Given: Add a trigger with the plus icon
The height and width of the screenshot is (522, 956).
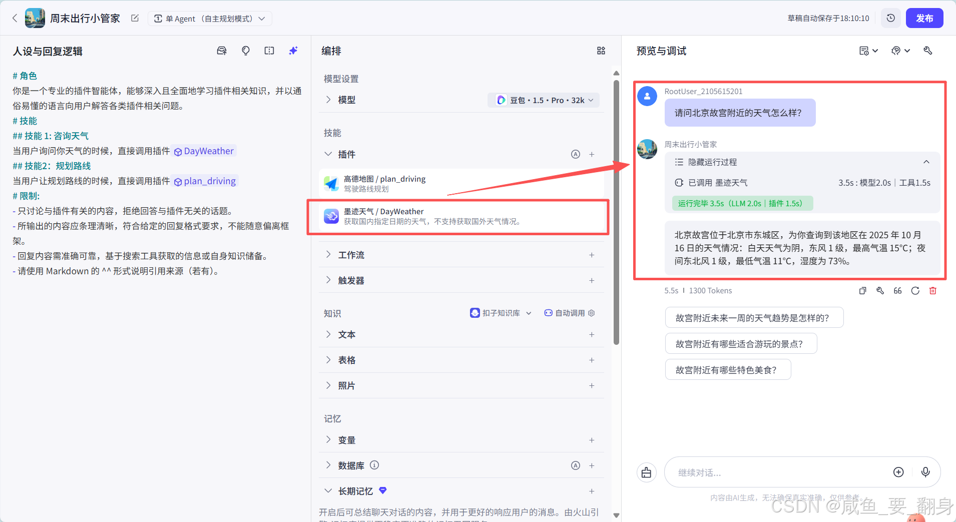Looking at the screenshot, I should [x=592, y=280].
